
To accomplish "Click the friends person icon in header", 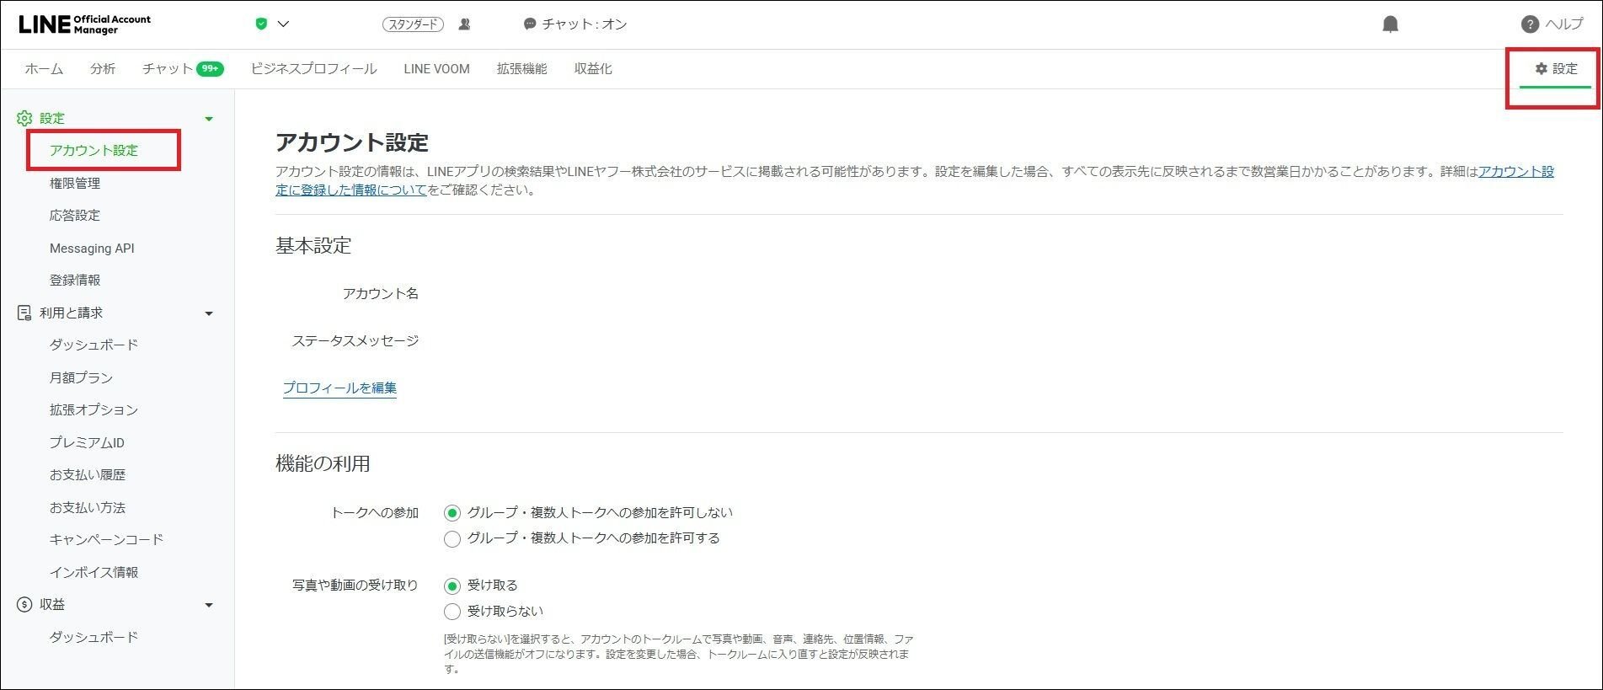I will (x=464, y=24).
